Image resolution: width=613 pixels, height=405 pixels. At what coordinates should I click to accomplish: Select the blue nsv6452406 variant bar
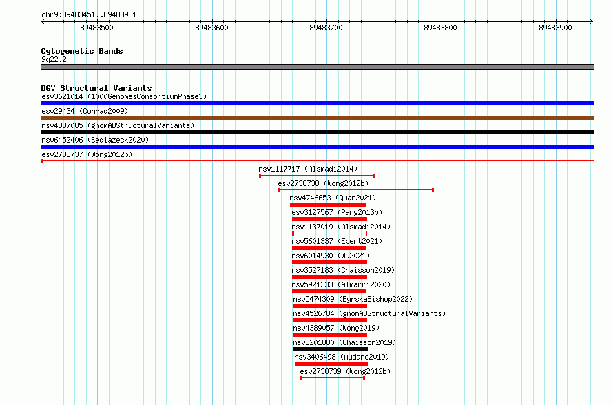point(317,147)
